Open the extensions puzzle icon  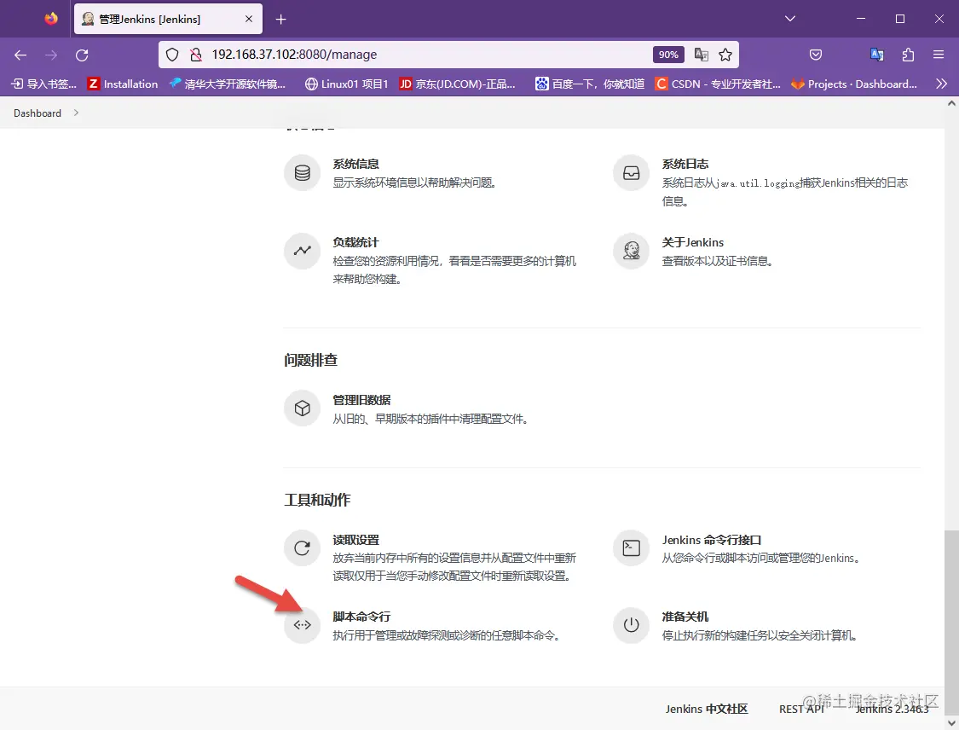[908, 55]
